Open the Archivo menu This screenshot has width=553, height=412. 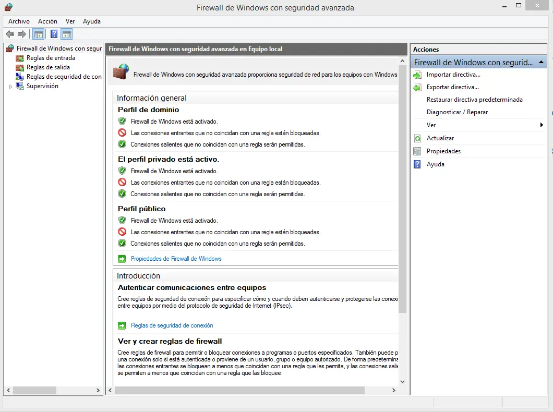pos(19,21)
